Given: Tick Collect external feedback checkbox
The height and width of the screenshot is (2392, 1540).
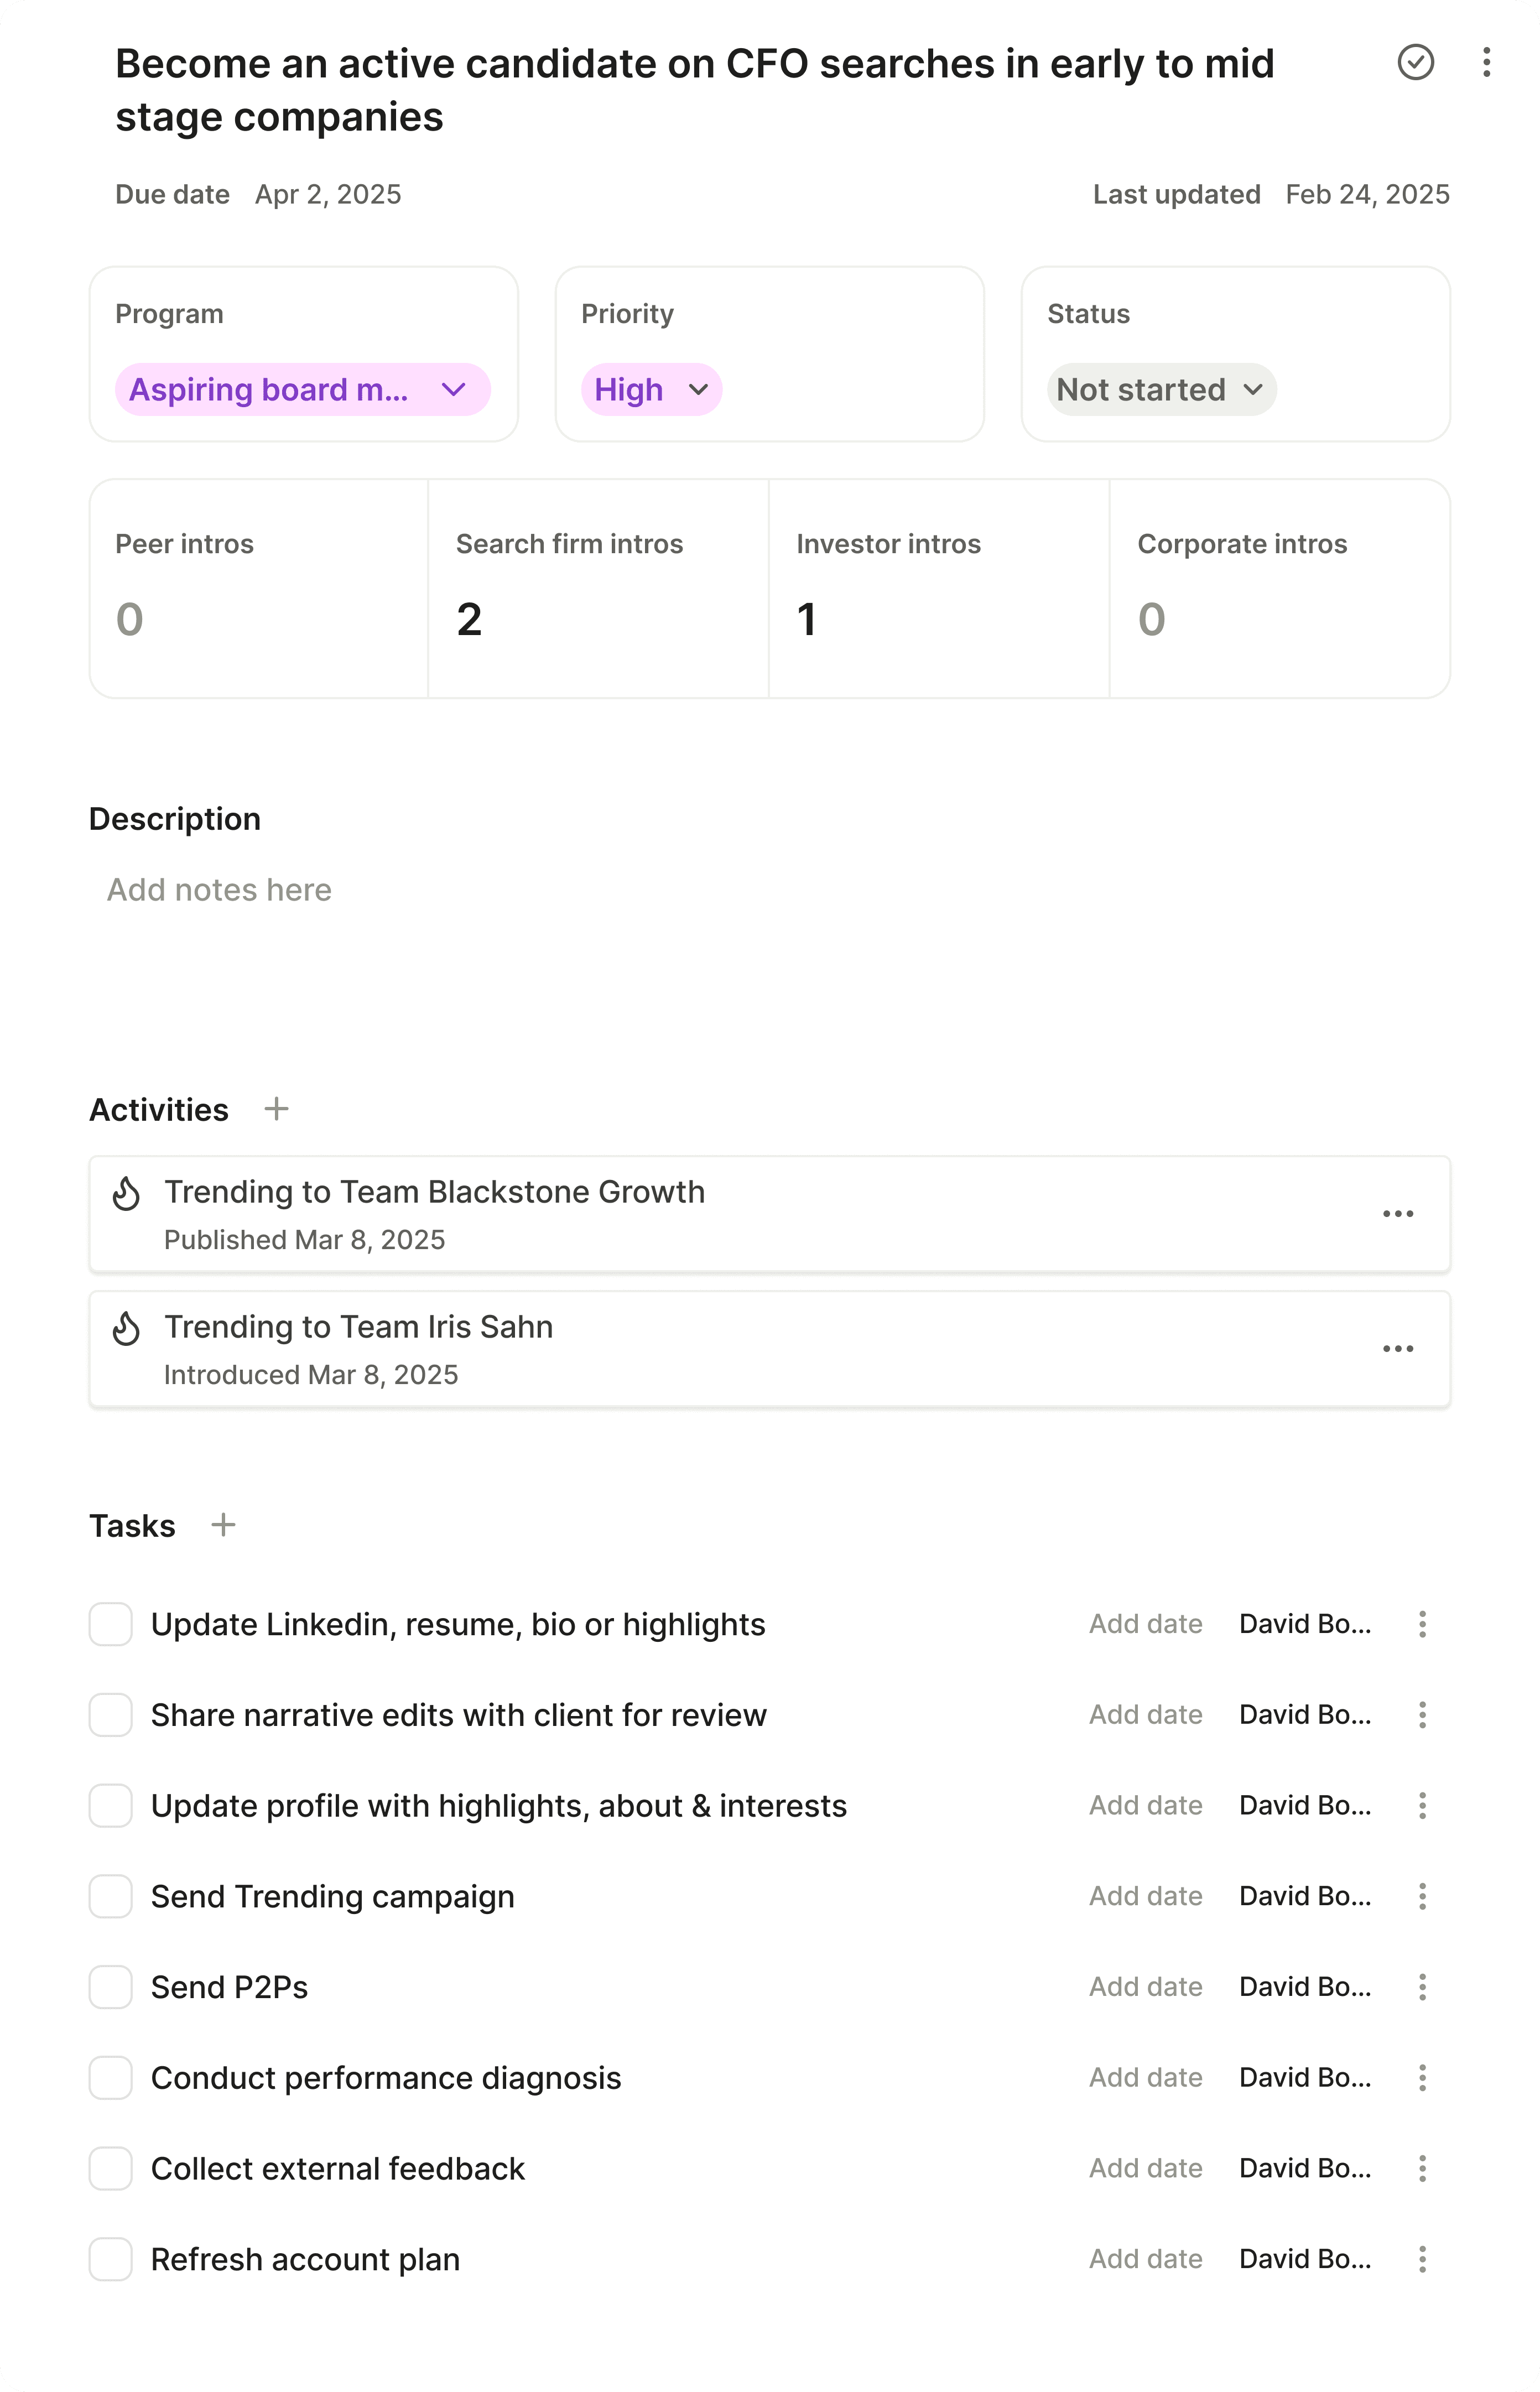Looking at the screenshot, I should click(111, 2168).
